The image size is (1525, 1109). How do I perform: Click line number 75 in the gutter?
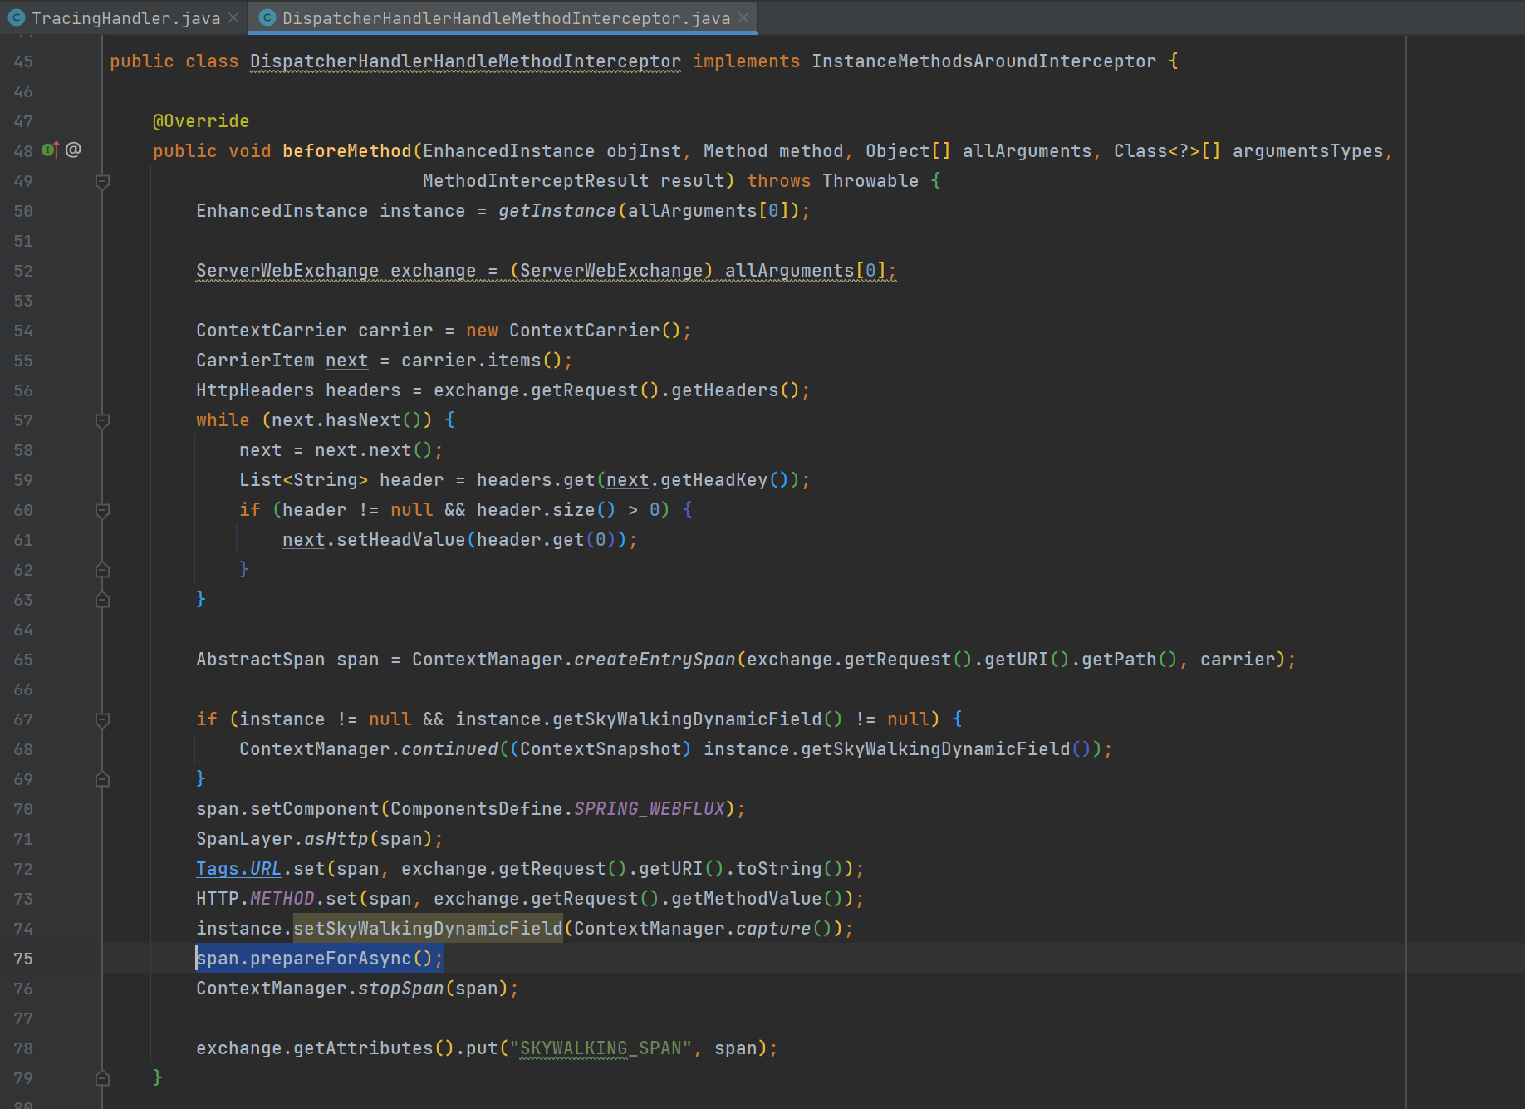pos(23,959)
